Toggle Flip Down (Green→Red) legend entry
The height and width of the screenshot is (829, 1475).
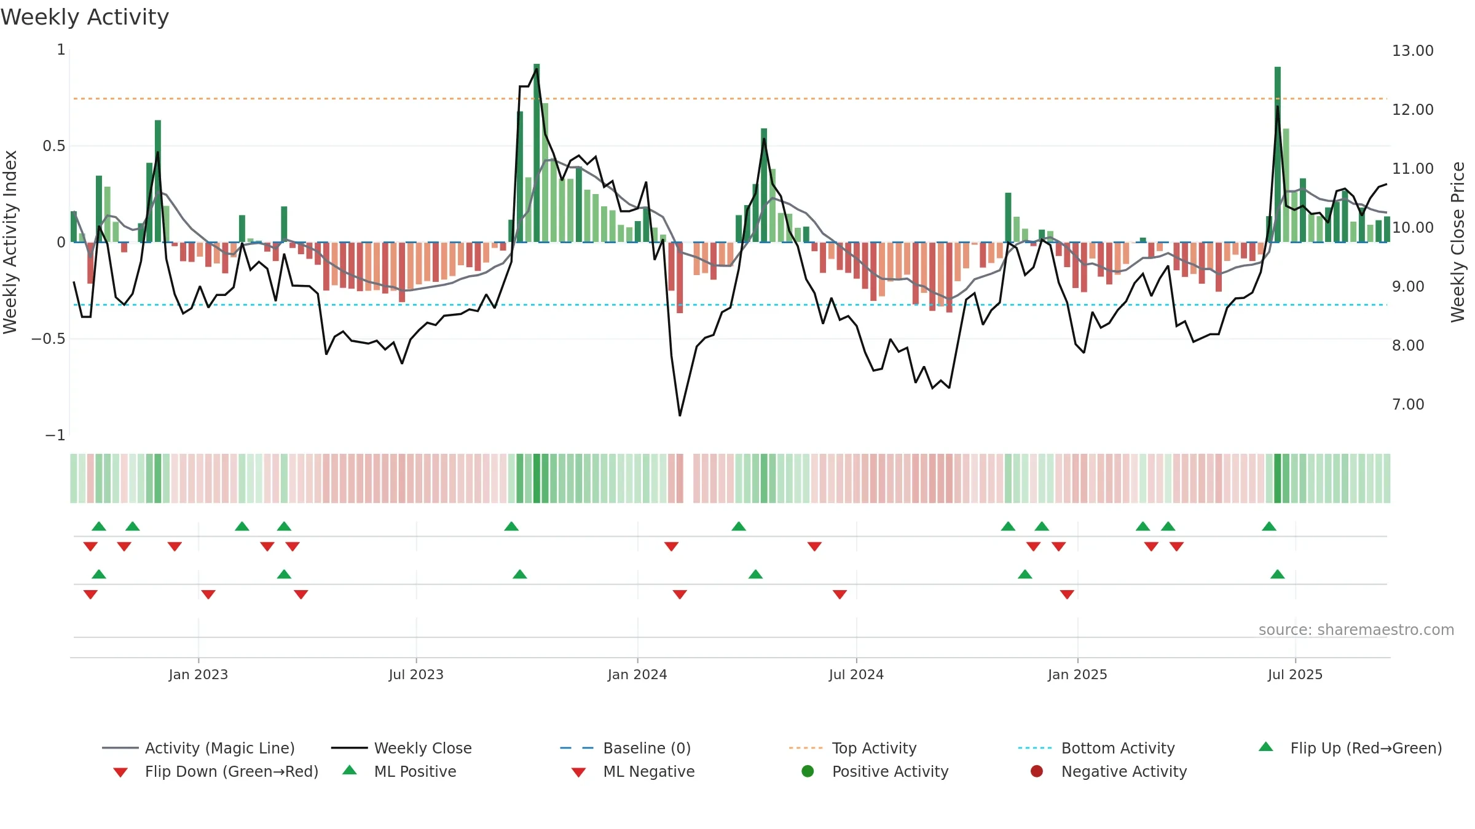(x=216, y=771)
